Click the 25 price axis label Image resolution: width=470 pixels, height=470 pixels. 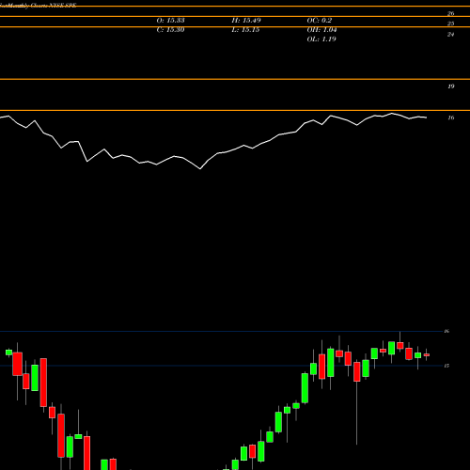[x=450, y=23]
